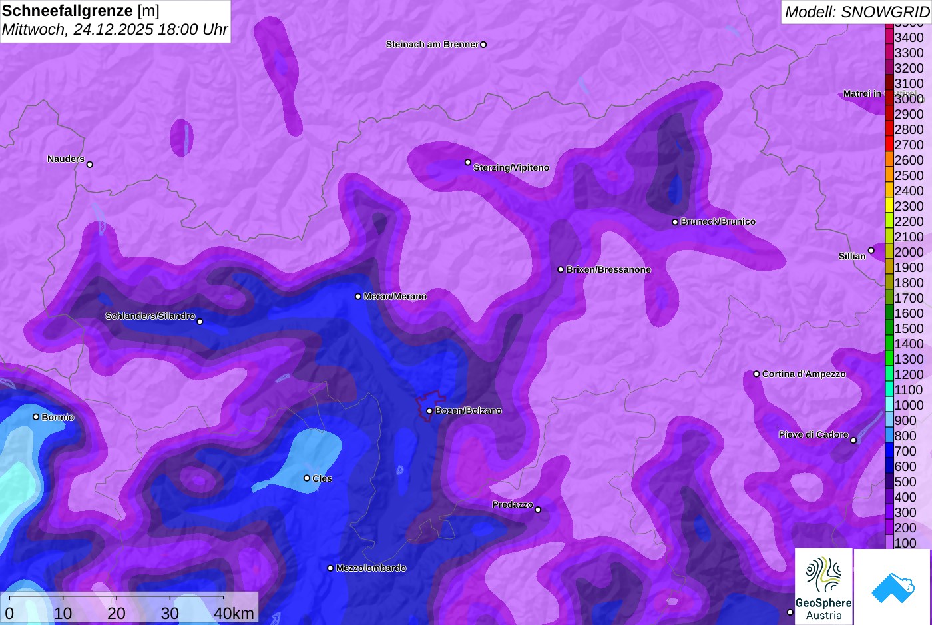932x625 pixels.
Task: Click the Bruneck/Brunico location dot
Action: pyautogui.click(x=675, y=222)
